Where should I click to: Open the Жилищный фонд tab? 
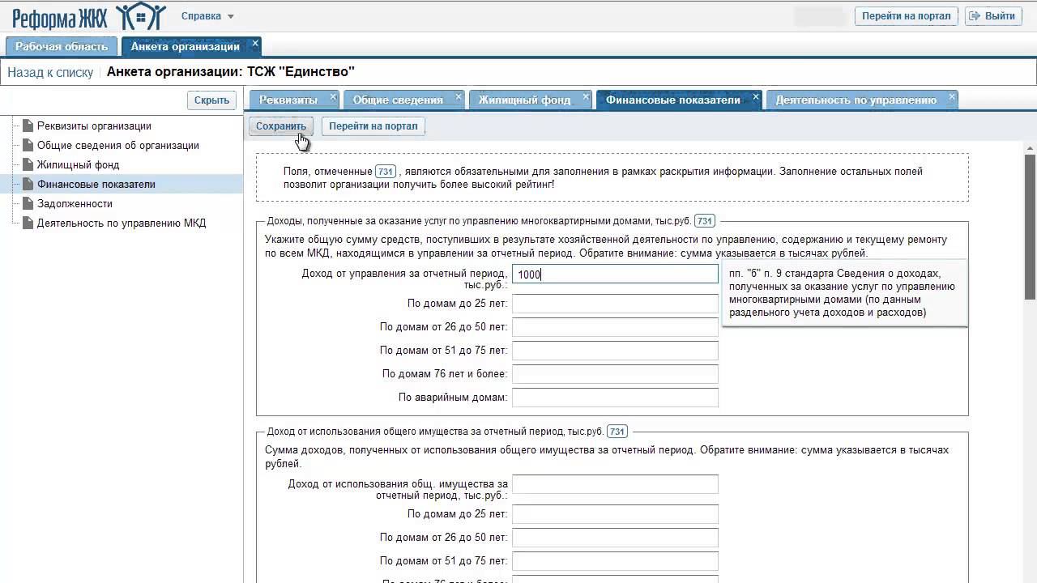click(524, 100)
